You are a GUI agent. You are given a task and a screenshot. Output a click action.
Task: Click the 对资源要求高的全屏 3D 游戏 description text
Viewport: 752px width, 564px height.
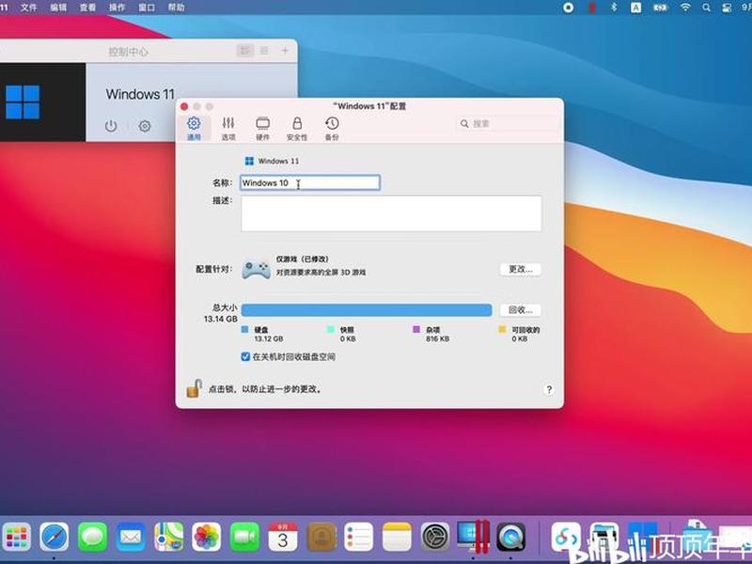(x=321, y=273)
